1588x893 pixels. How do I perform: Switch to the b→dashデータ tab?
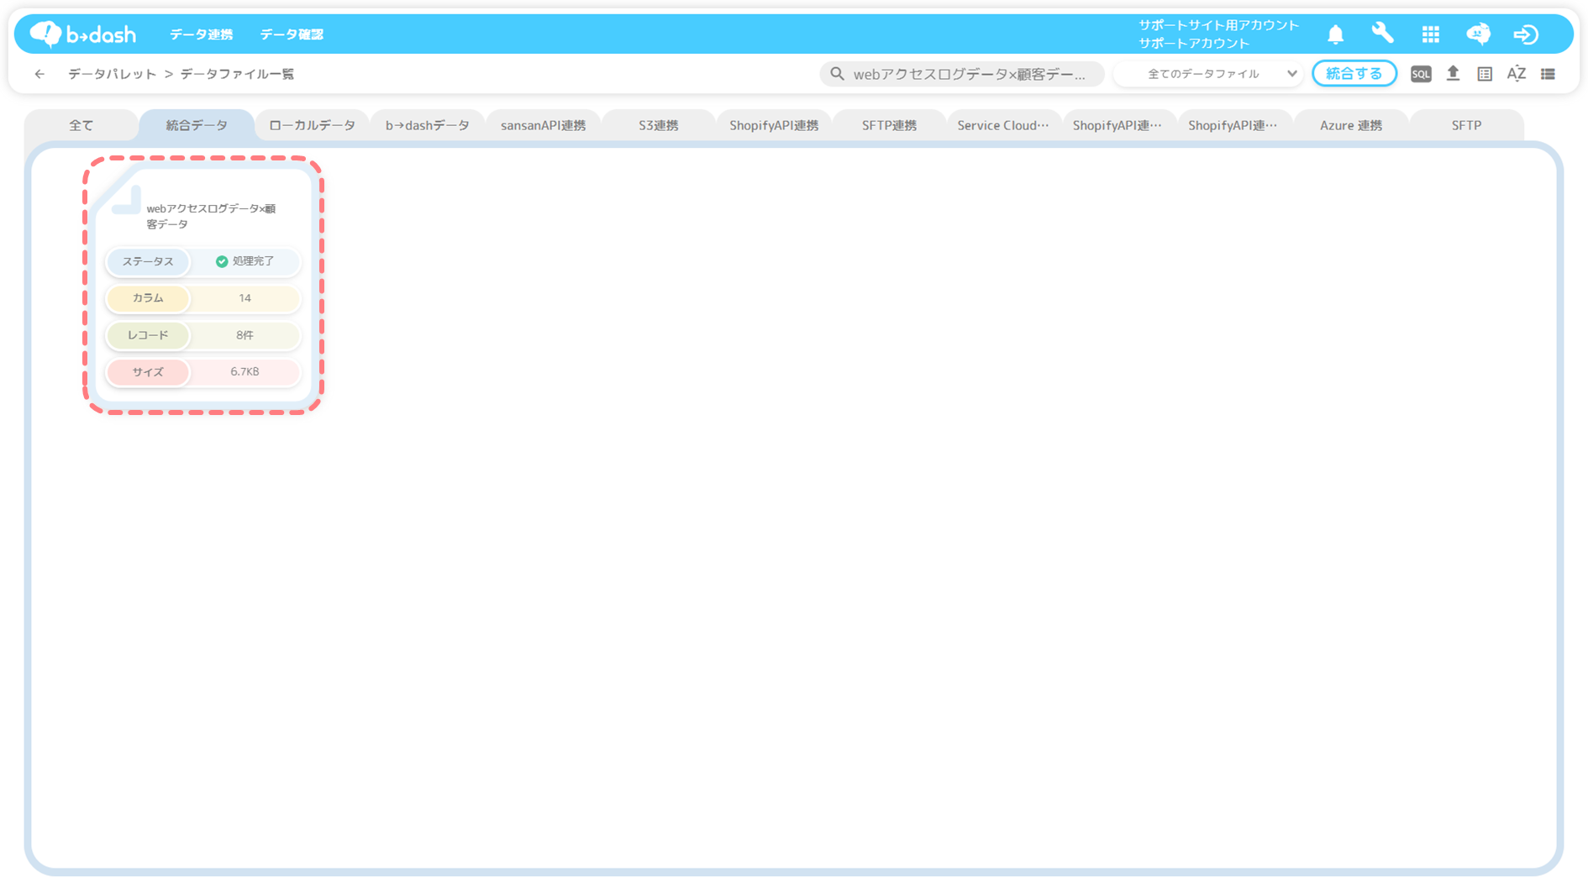tap(427, 125)
